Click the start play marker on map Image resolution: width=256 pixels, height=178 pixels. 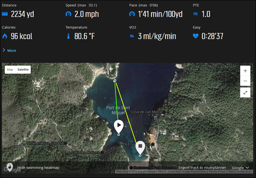pyautogui.click(x=119, y=127)
